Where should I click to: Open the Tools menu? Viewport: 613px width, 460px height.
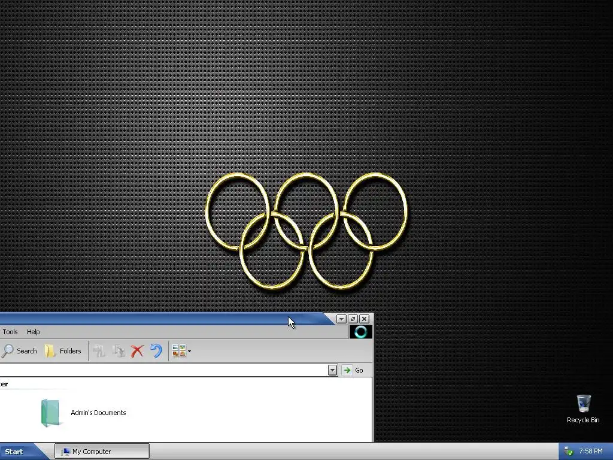pyautogui.click(x=10, y=332)
